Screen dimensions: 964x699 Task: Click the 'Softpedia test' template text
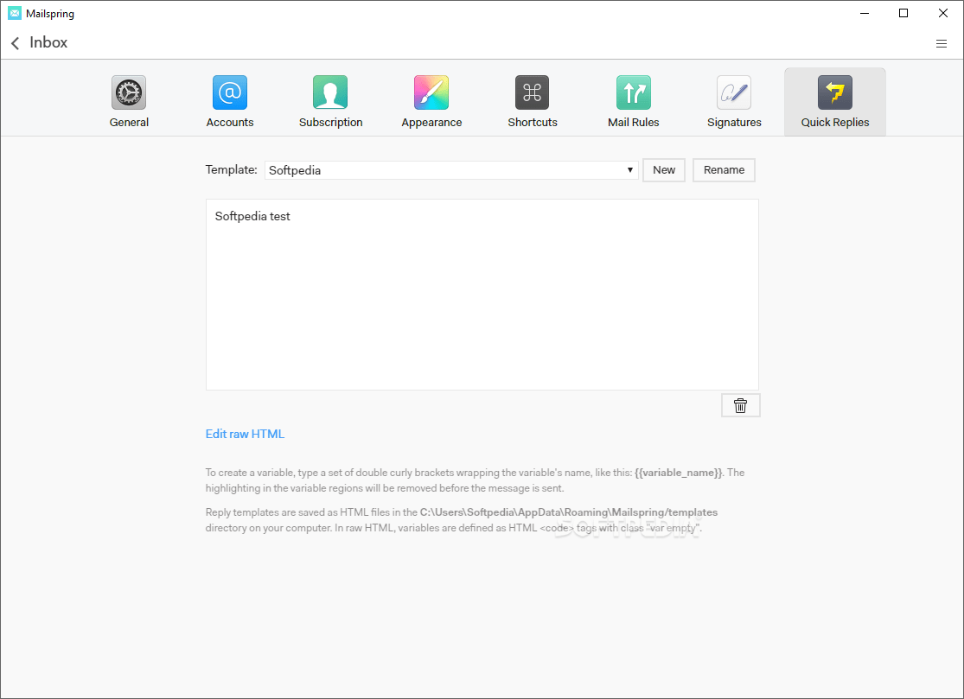pyautogui.click(x=252, y=216)
